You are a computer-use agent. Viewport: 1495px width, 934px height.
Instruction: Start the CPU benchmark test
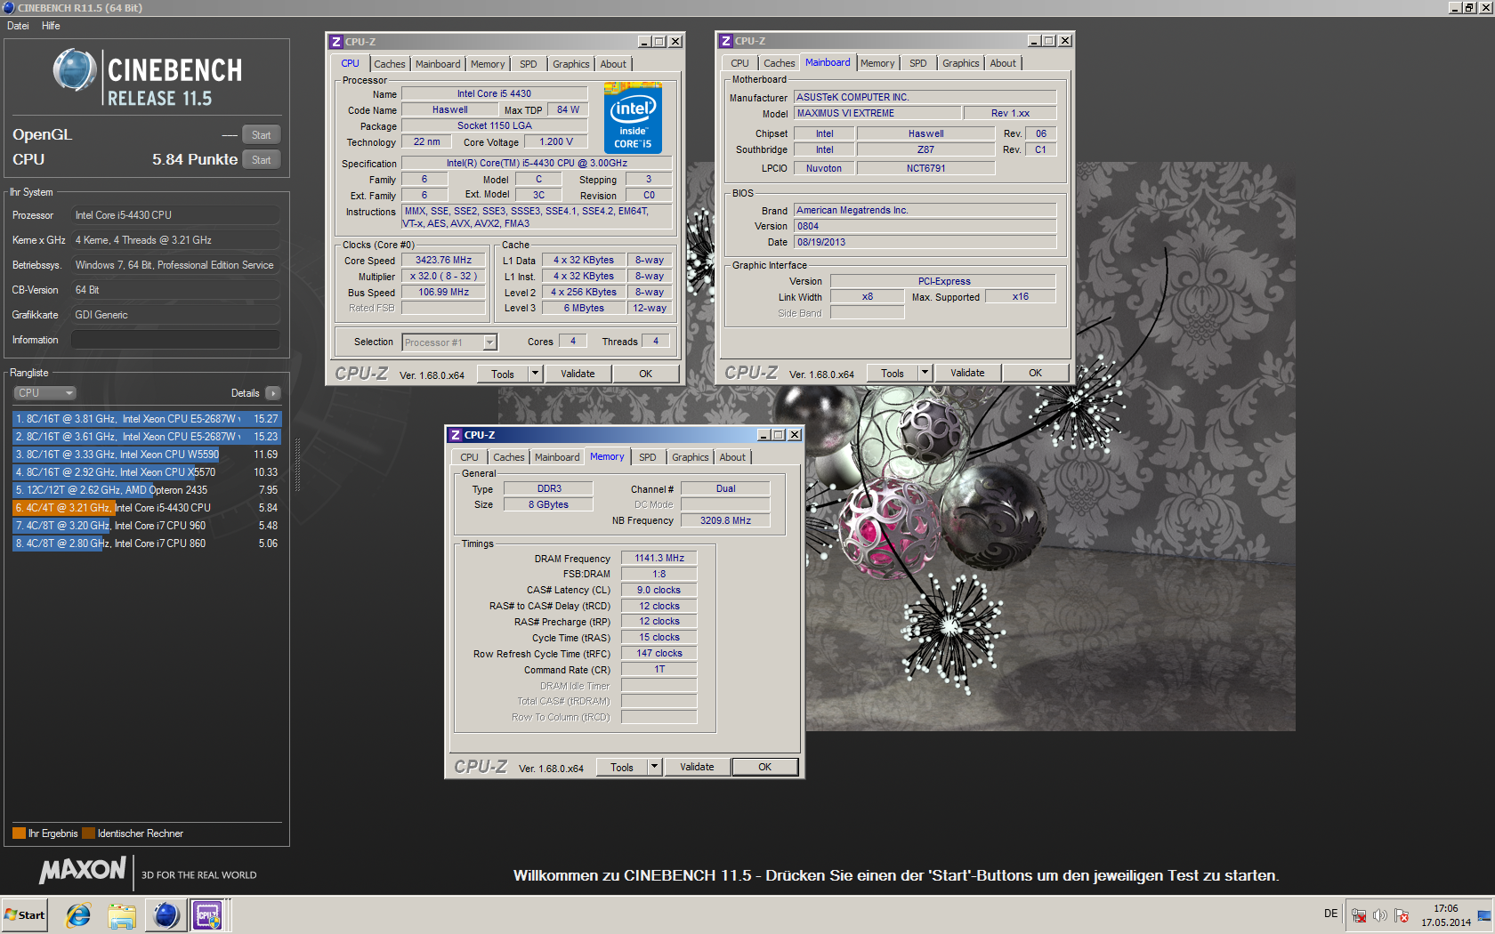click(x=261, y=160)
